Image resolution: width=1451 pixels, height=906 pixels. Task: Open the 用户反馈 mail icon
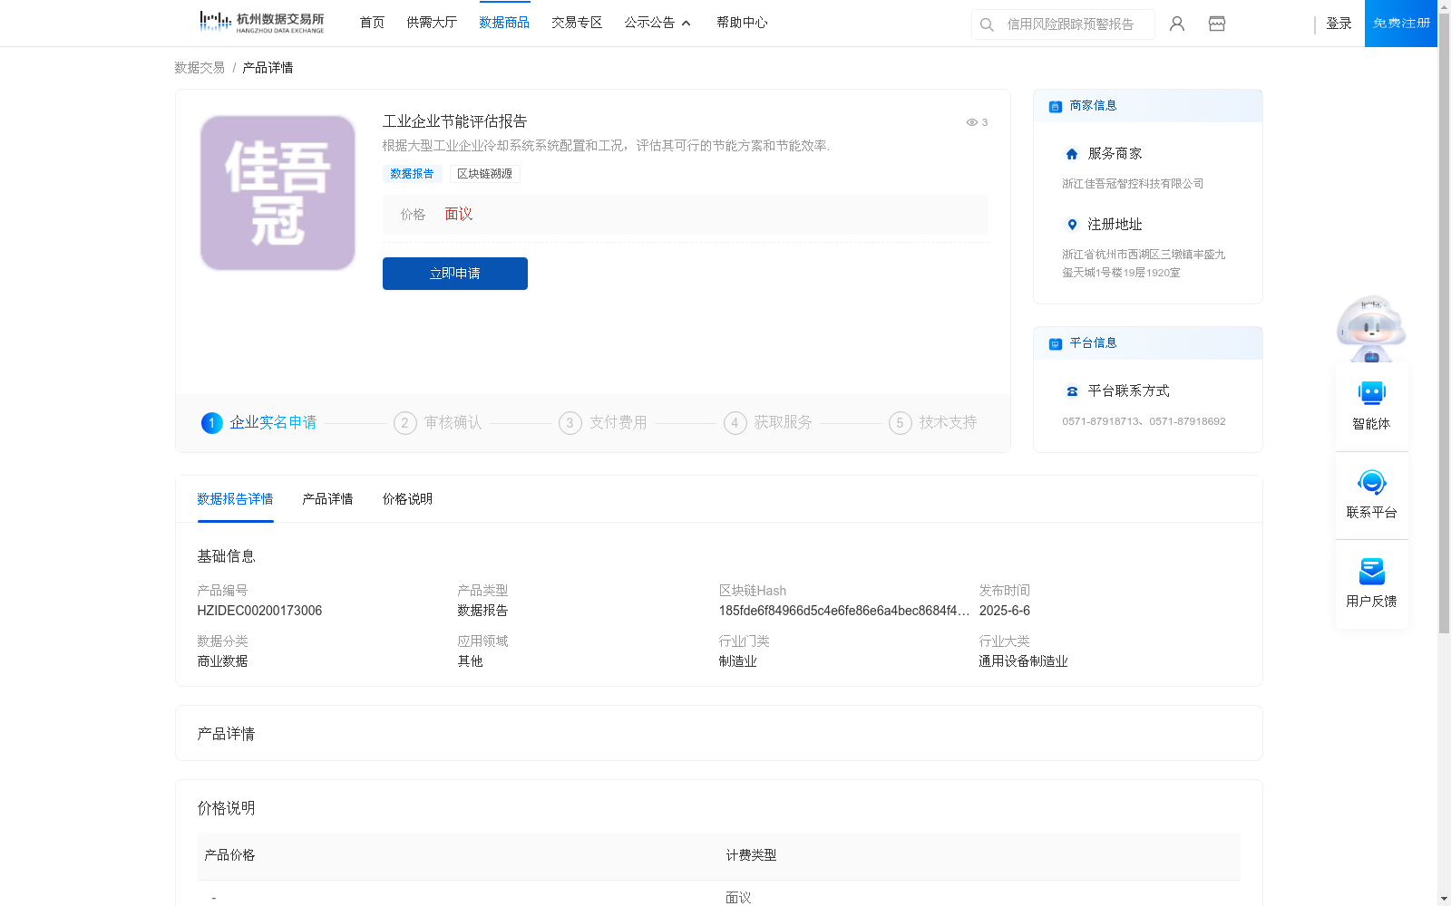pyautogui.click(x=1371, y=571)
